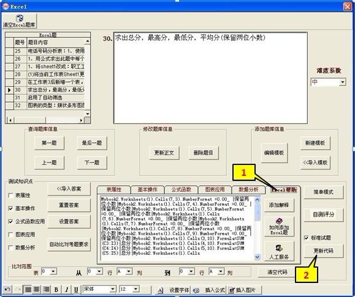Open the 难度系数 difficulty dropdown
The image size is (355, 297).
point(343,82)
